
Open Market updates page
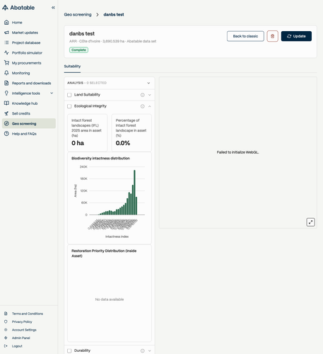[x=29, y=33]
